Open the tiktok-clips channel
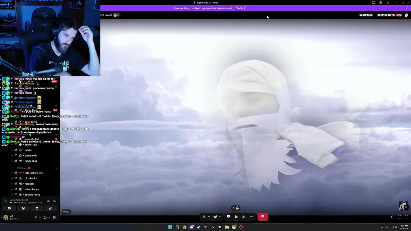This screenshot has height=231, width=411. [31, 178]
